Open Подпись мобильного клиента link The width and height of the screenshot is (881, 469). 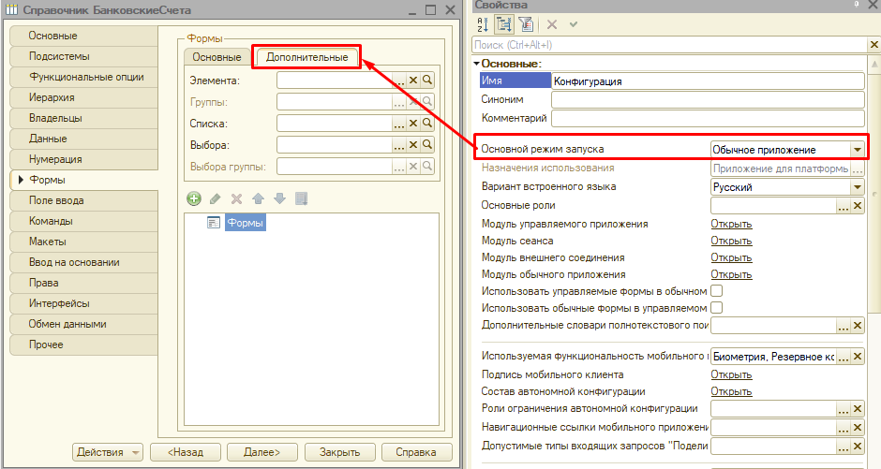731,374
